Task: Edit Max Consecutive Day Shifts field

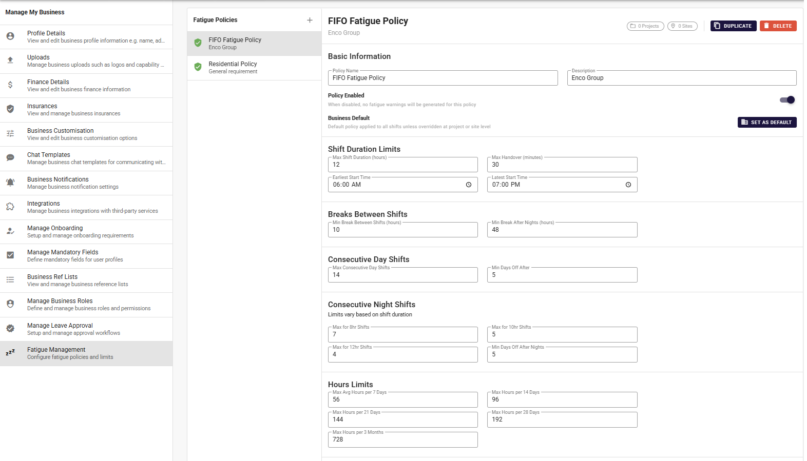Action: [x=402, y=275]
